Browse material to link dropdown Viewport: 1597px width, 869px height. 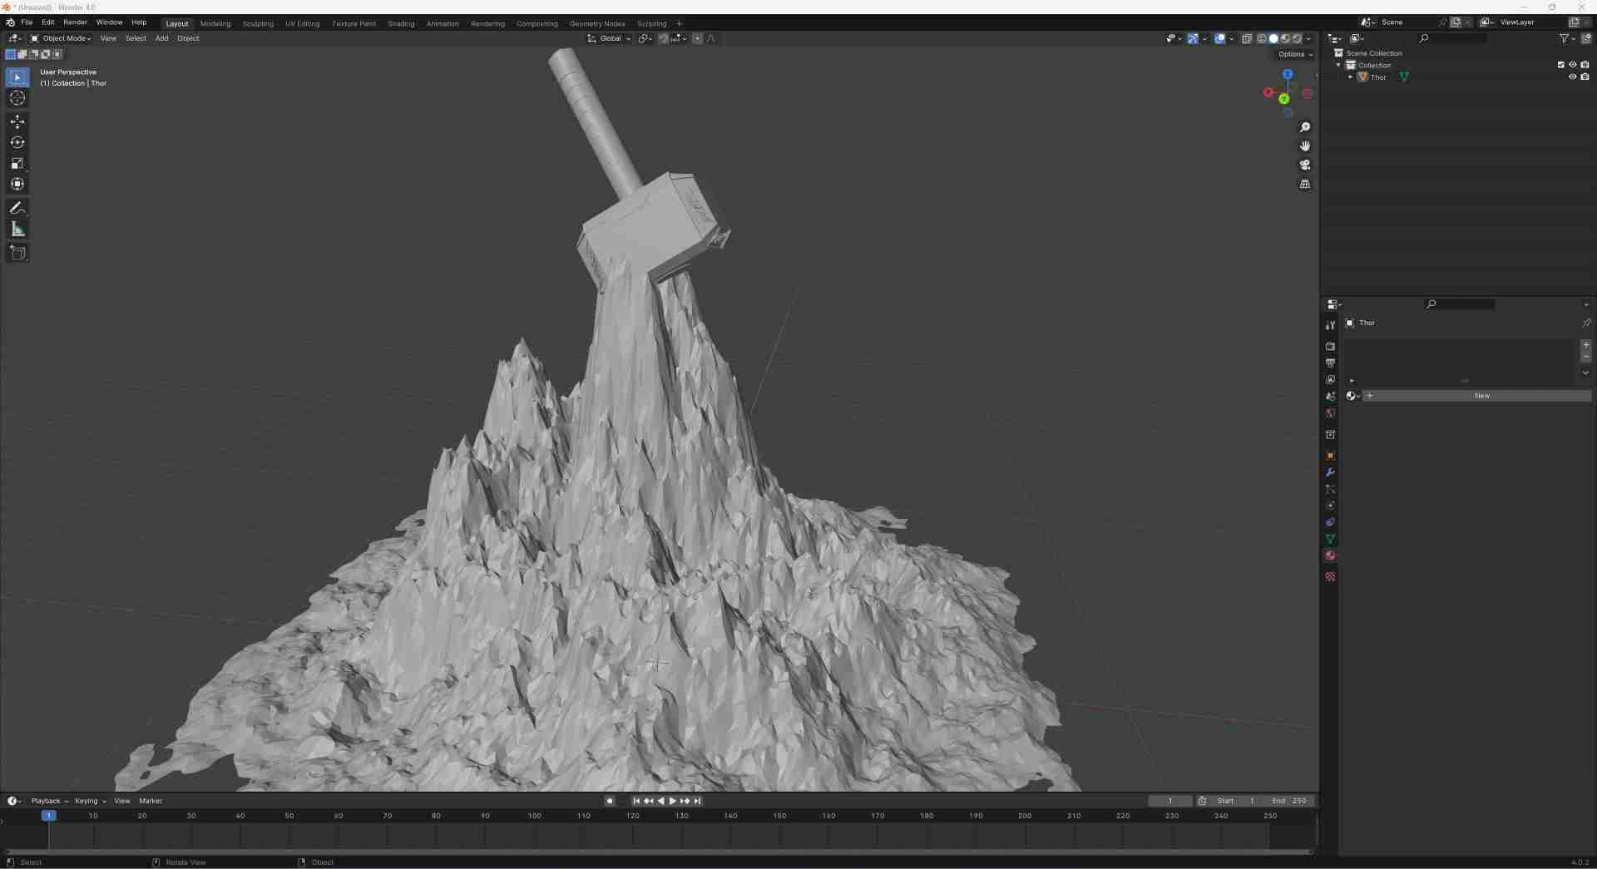coord(1352,396)
